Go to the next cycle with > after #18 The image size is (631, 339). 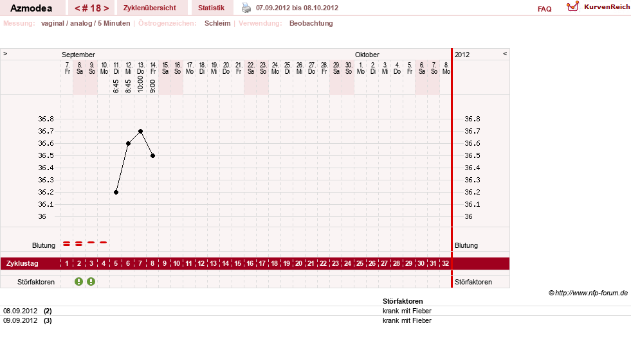tap(106, 8)
